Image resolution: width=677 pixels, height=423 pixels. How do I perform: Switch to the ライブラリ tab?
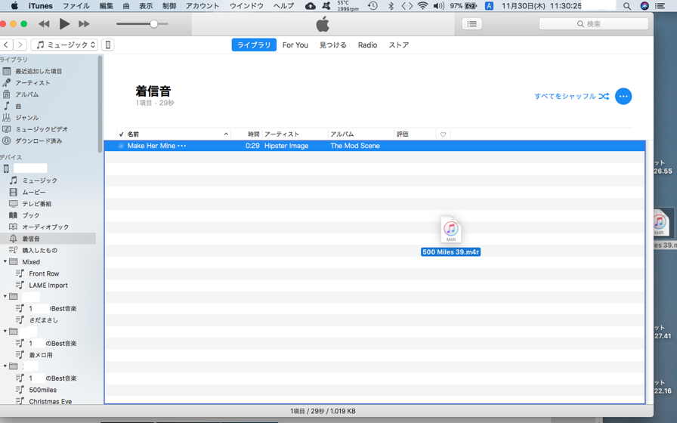coord(254,45)
